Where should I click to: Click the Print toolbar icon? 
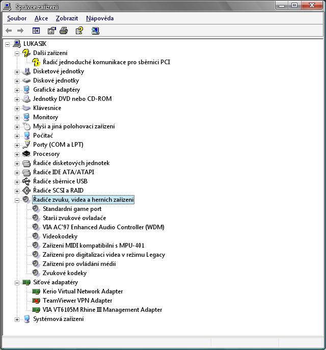[64, 31]
